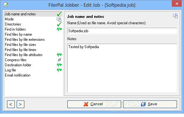The image size is (184, 117).
Task: Go to the Find in folders section
Action: coord(33,29)
